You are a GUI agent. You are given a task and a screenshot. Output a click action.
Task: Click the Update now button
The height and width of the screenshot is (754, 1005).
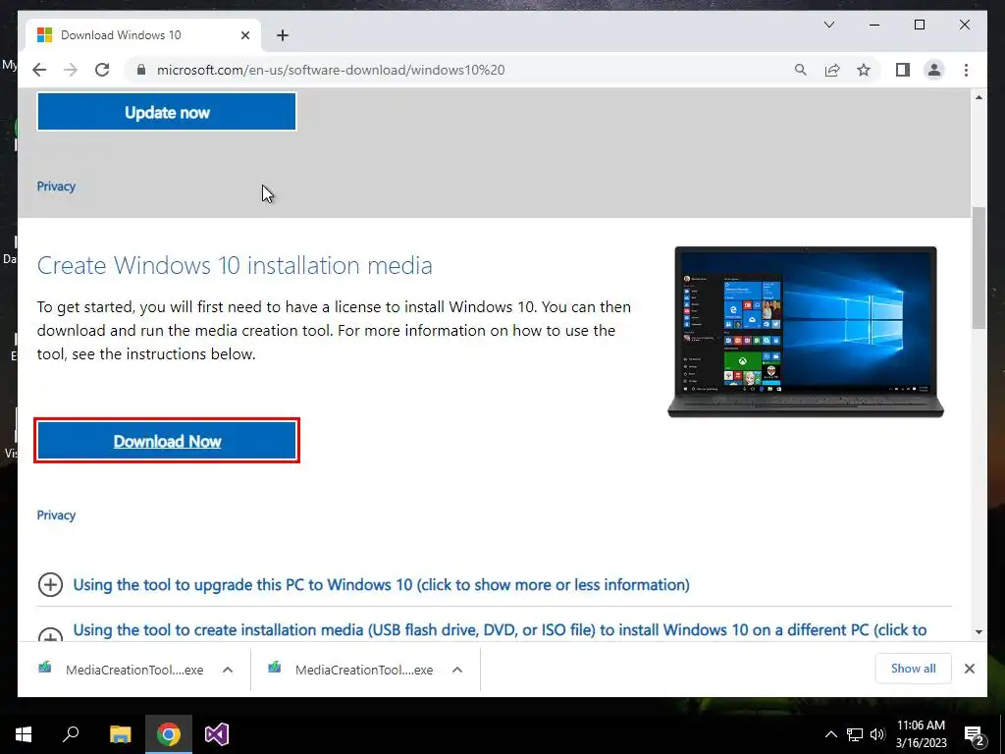pos(167,112)
